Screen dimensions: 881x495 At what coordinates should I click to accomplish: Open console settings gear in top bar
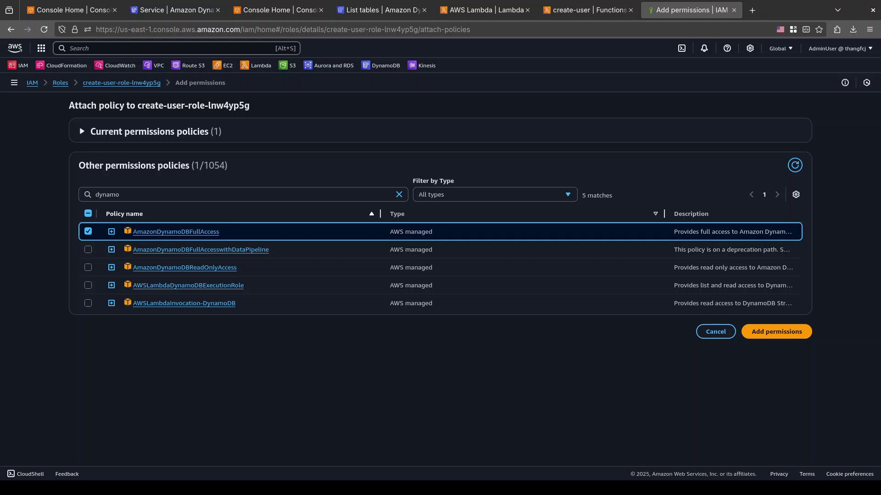tap(750, 48)
